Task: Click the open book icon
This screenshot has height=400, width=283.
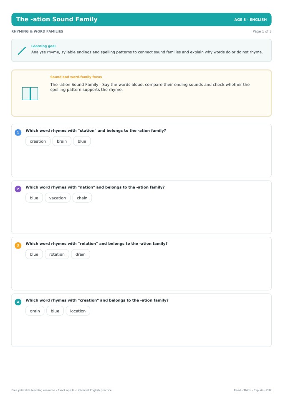Action: point(30,93)
